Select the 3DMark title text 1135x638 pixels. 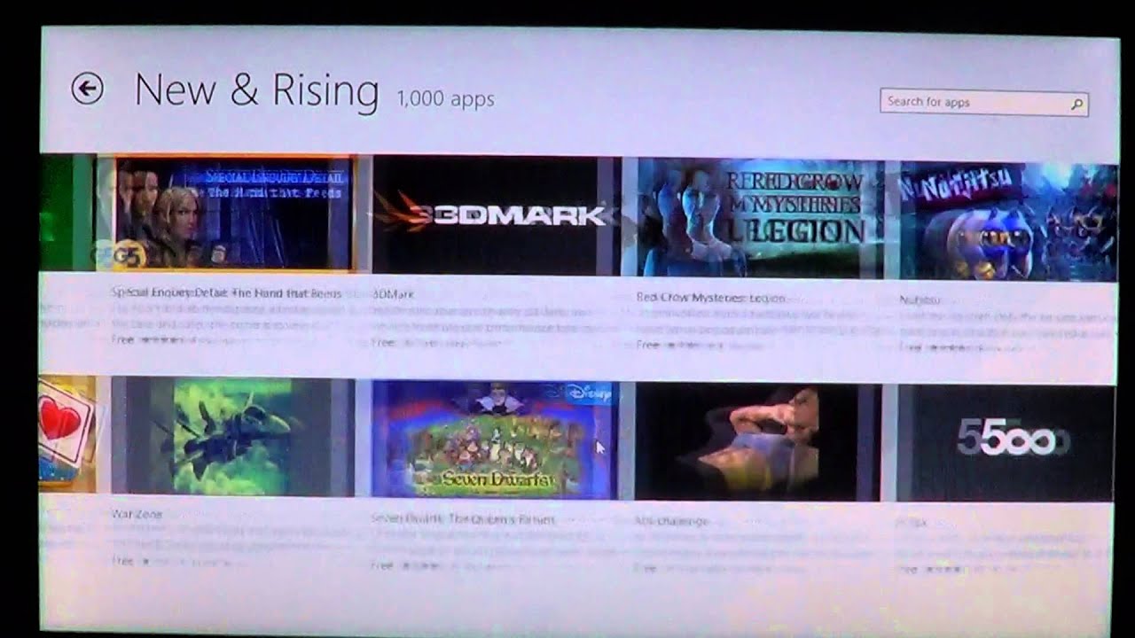pos(394,293)
